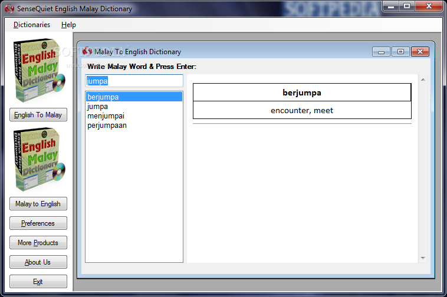The width and height of the screenshot is (447, 297).
Task: Click the scroll down arrow of result panel
Action: pyautogui.click(x=423, y=258)
